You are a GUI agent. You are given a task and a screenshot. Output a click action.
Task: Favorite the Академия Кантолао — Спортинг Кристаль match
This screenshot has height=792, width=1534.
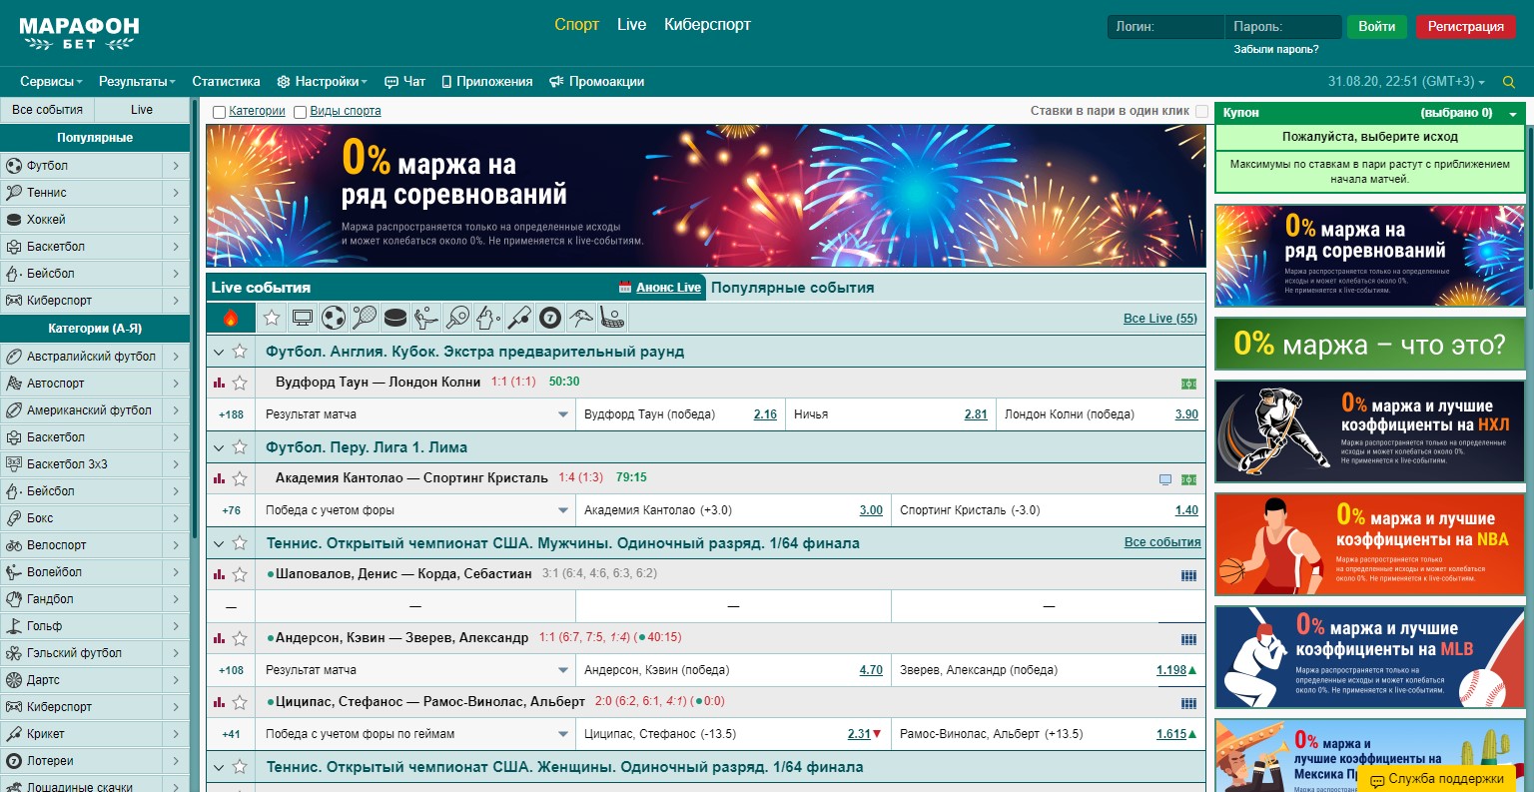(240, 478)
